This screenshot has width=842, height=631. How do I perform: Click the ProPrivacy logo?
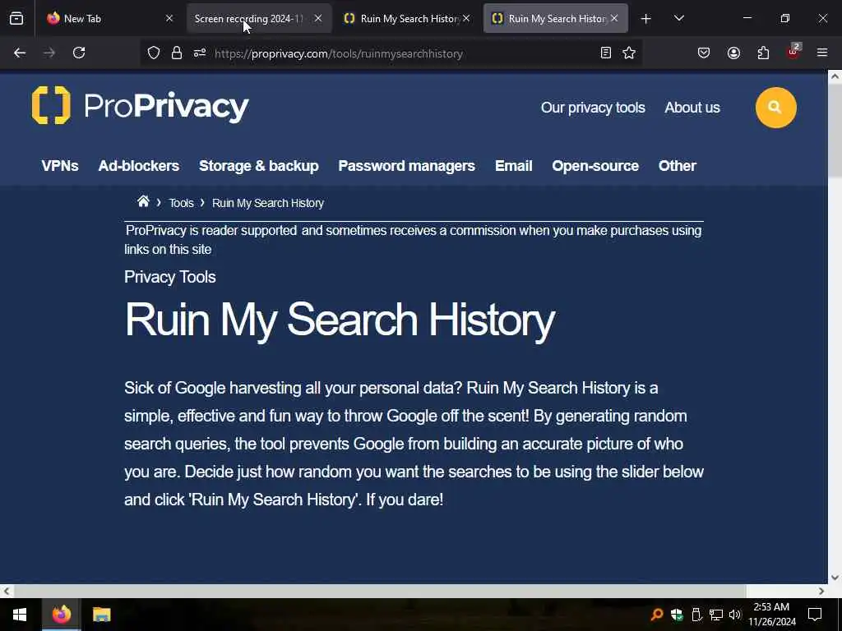(140, 106)
